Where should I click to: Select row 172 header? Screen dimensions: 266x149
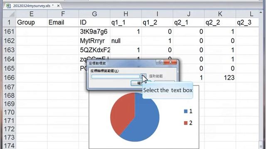(x=9, y=129)
